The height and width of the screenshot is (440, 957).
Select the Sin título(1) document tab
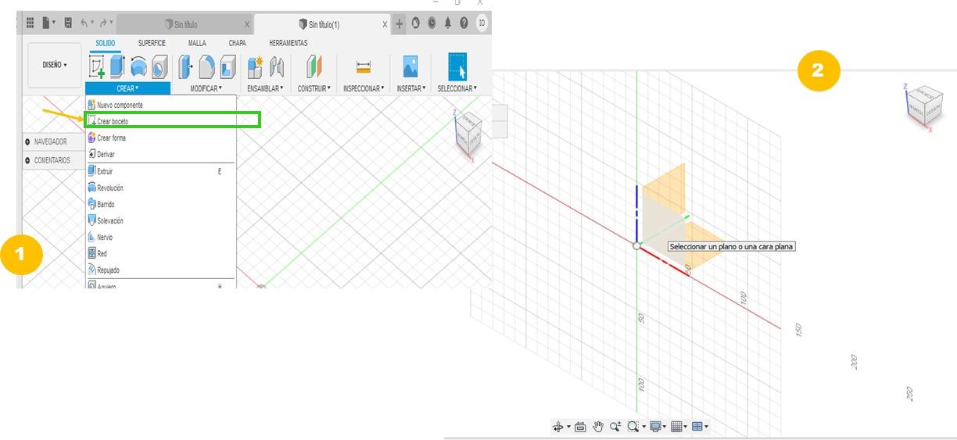click(323, 24)
